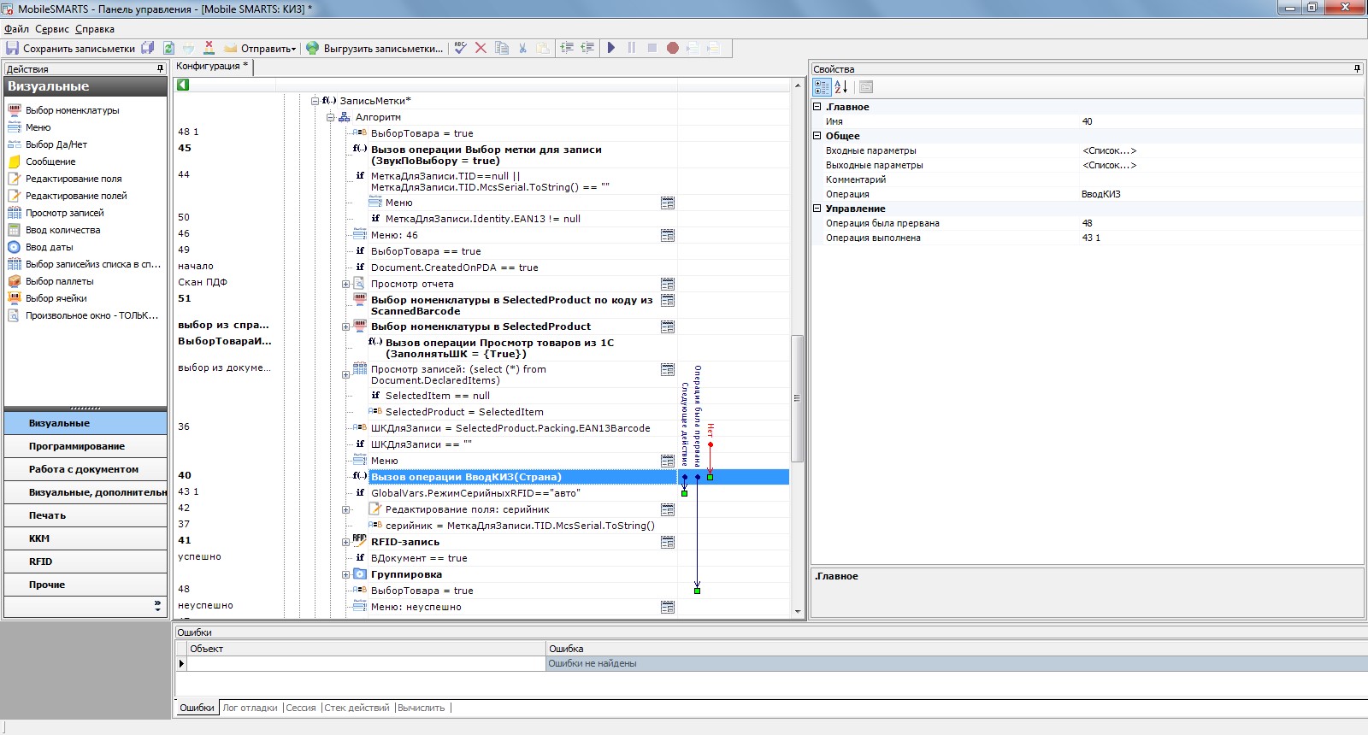
Task: Select the Ошибки bottom tab
Action: 197,708
